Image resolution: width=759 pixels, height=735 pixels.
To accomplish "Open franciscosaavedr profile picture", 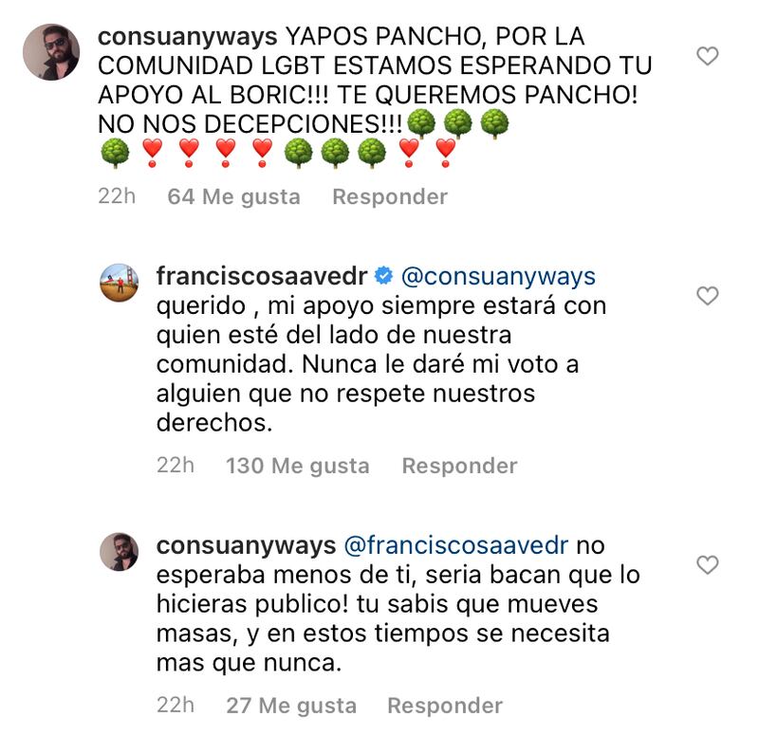I will [120, 283].
